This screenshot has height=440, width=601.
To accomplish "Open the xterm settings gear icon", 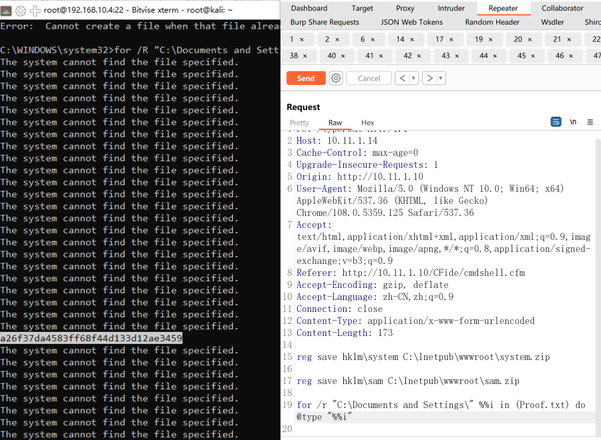I will click(x=21, y=11).
